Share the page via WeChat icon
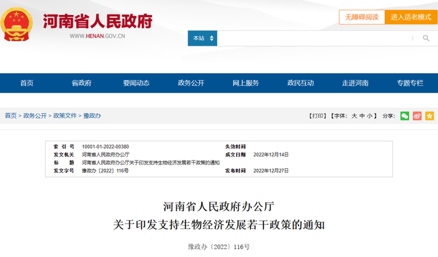The image size is (438, 257). click(x=404, y=116)
